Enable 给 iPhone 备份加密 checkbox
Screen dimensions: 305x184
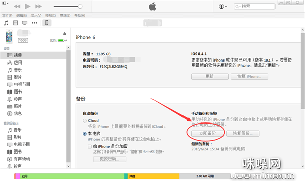[x=90, y=146]
